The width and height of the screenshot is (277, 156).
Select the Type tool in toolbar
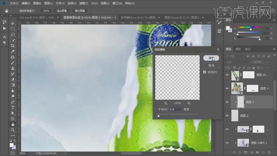pos(13,107)
